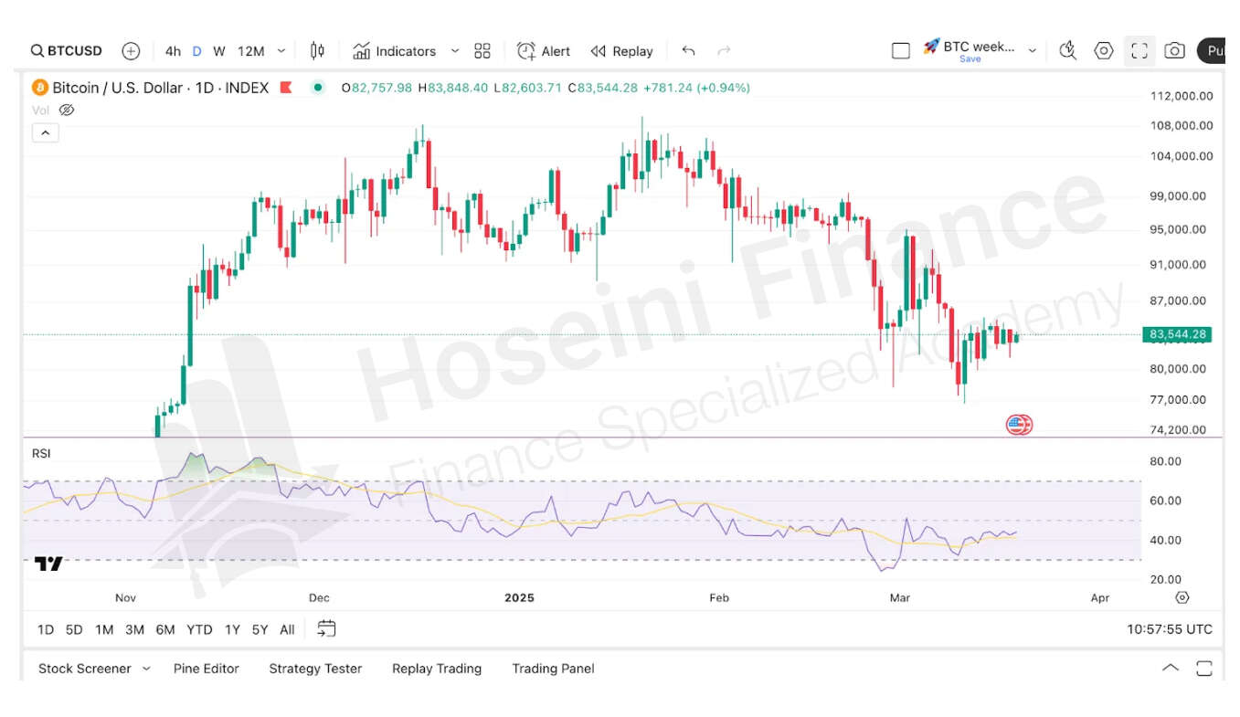
Task: Start bar Replay mode
Action: point(622,51)
